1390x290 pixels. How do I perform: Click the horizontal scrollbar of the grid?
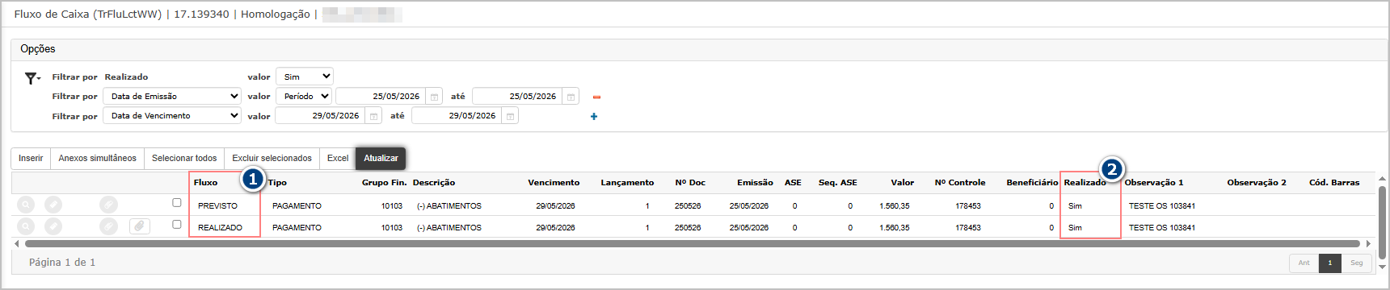tap(692, 243)
